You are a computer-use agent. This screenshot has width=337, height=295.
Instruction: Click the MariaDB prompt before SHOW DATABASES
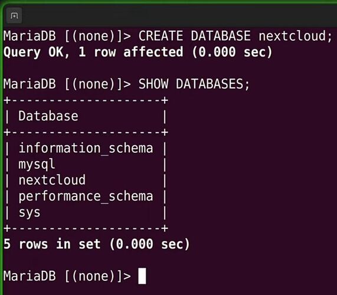coord(67,84)
